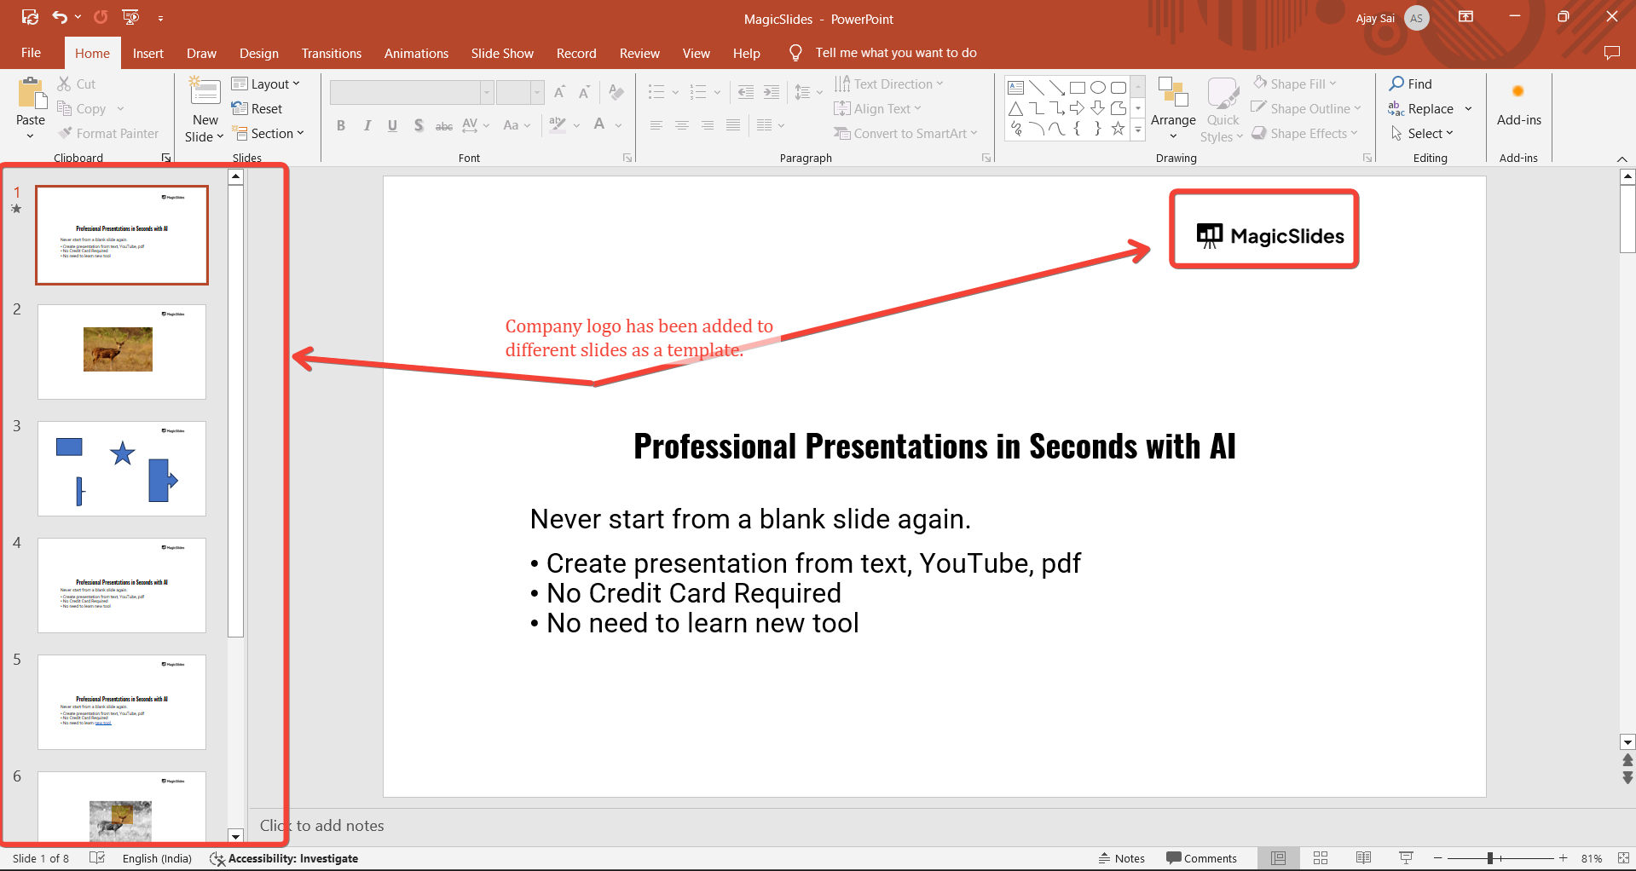The image size is (1636, 871).
Task: Start slideshow from status bar icon
Action: (1406, 858)
